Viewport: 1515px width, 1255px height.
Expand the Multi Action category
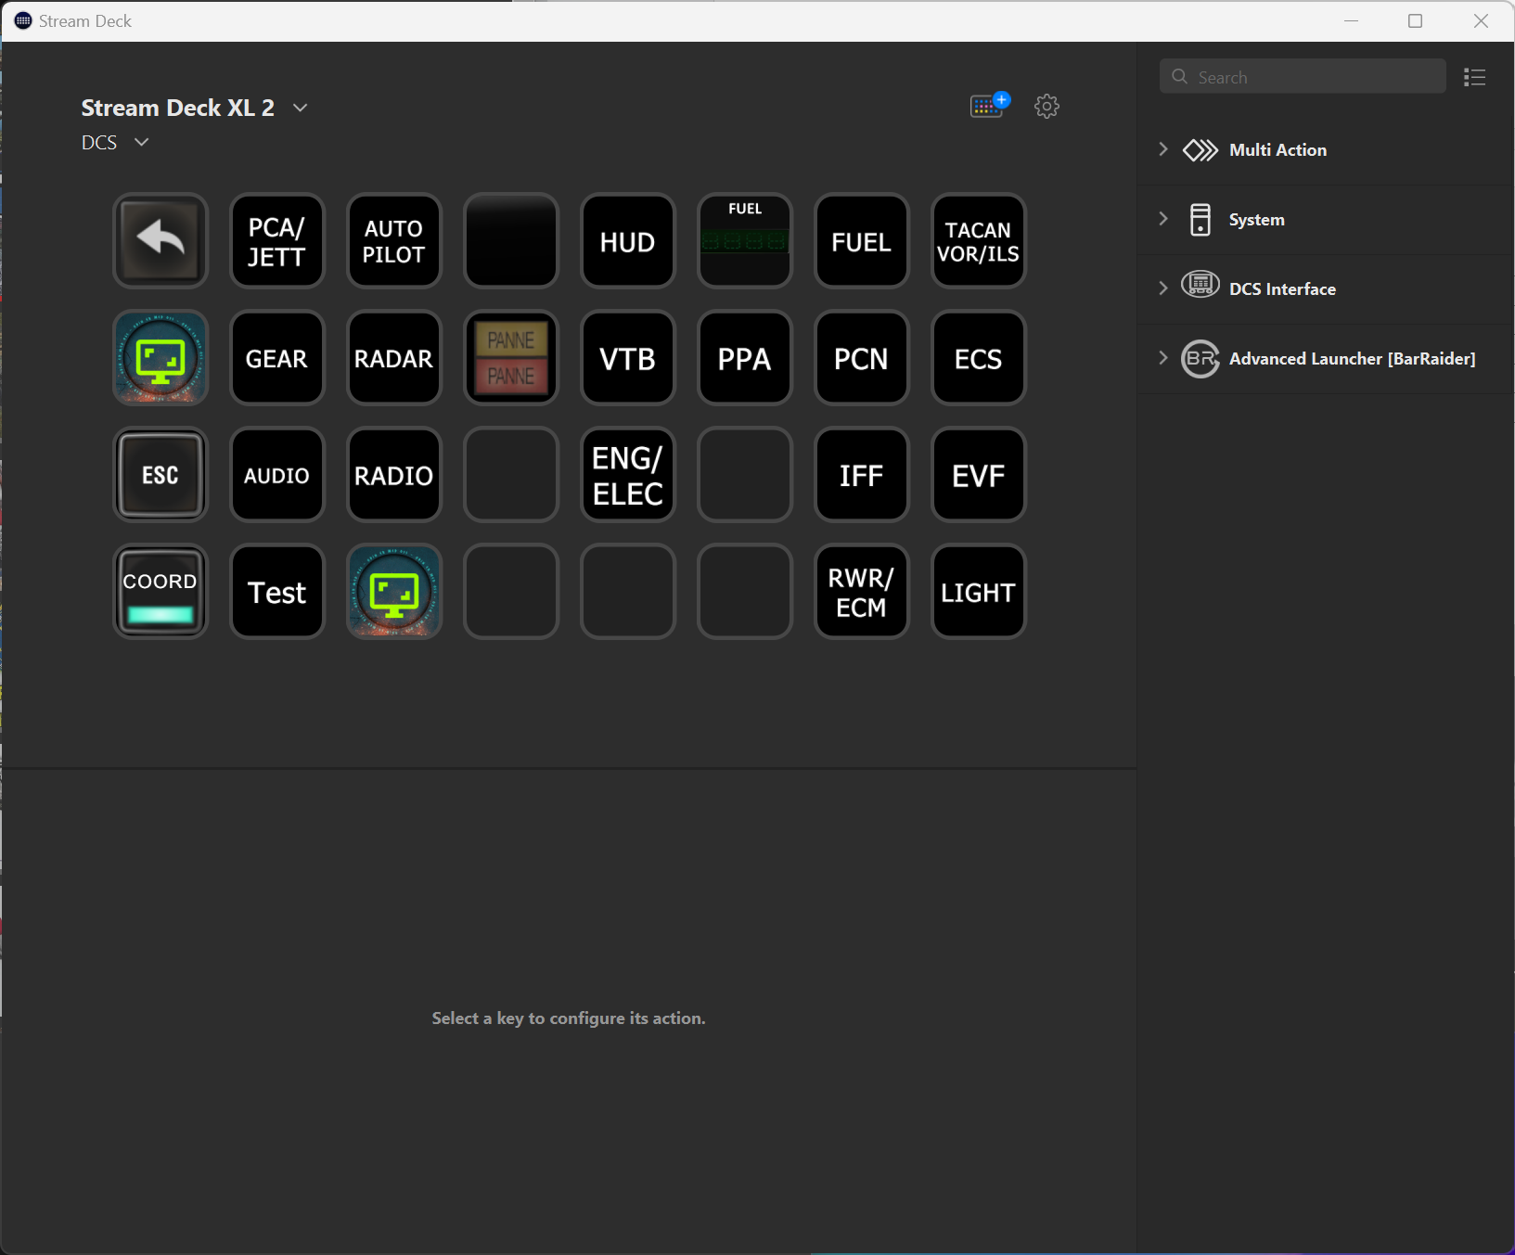1163,149
